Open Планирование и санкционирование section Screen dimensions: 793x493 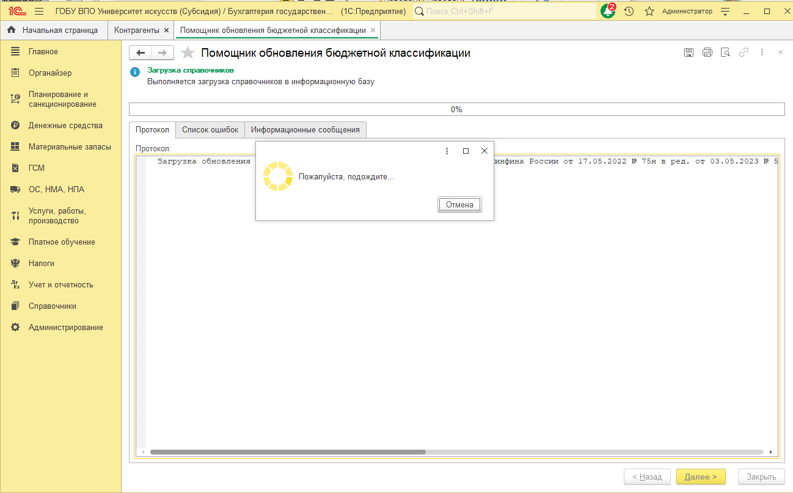[x=60, y=99]
